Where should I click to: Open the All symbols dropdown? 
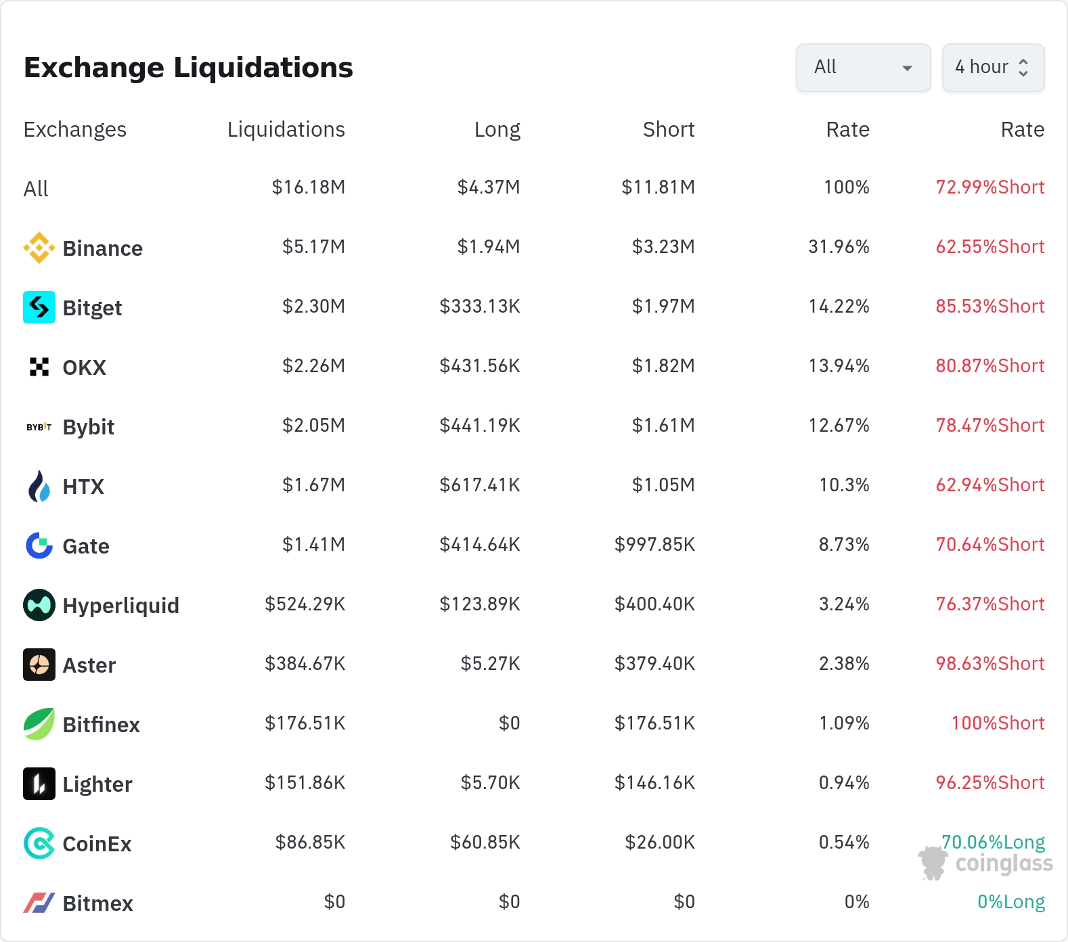[863, 68]
